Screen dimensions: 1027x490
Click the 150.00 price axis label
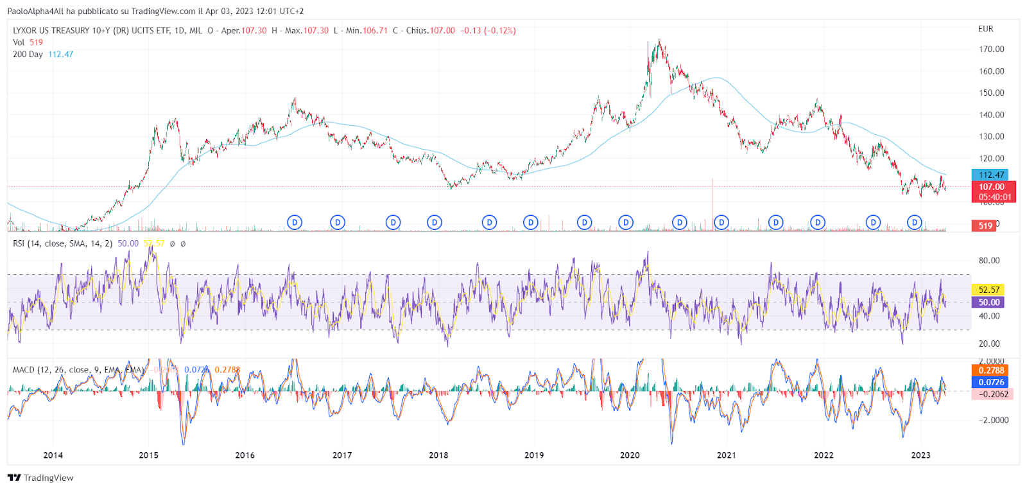pos(992,93)
